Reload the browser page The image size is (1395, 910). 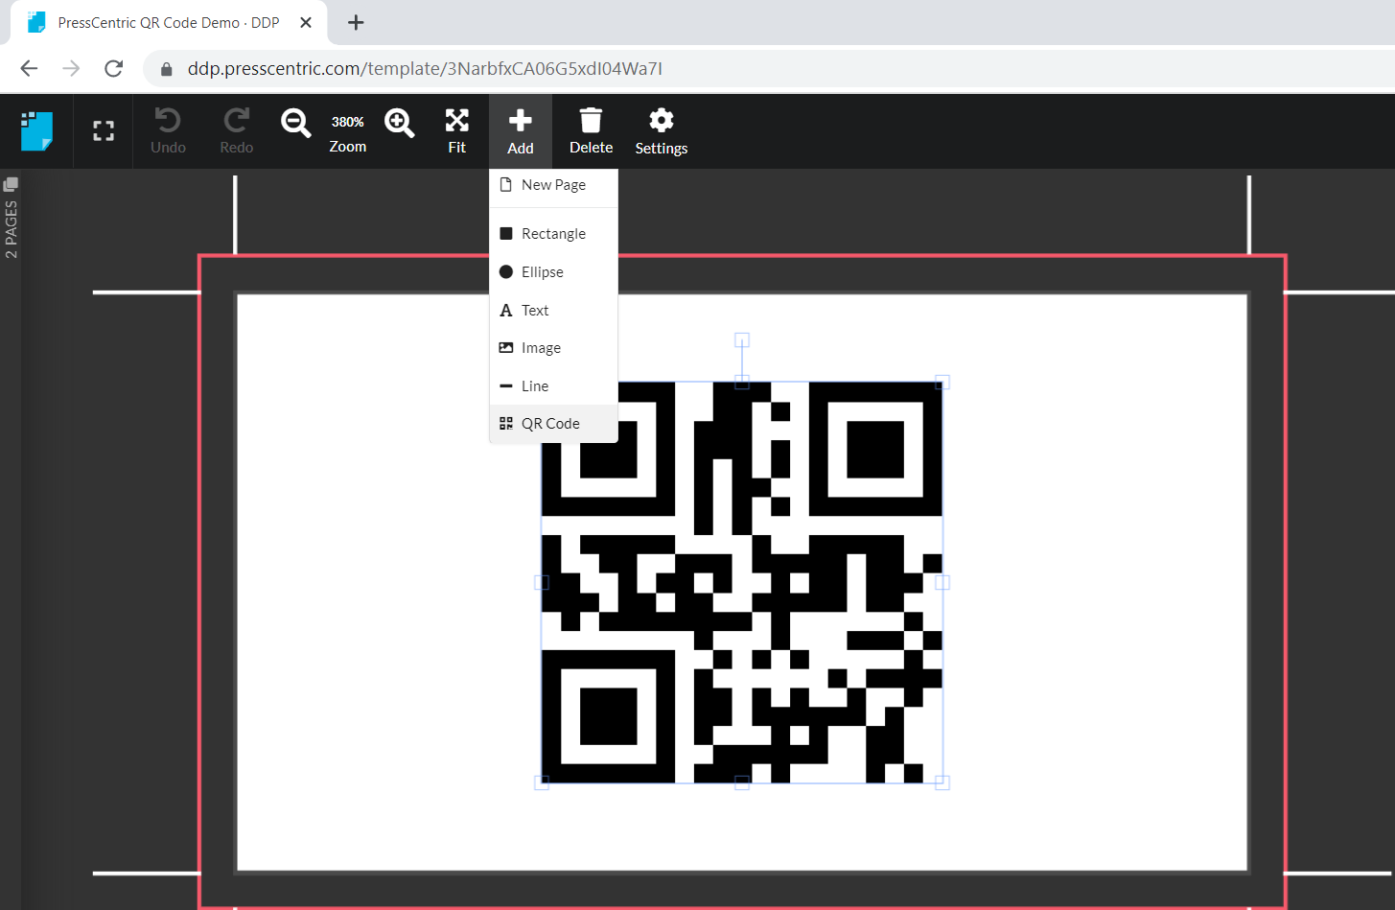tap(113, 68)
